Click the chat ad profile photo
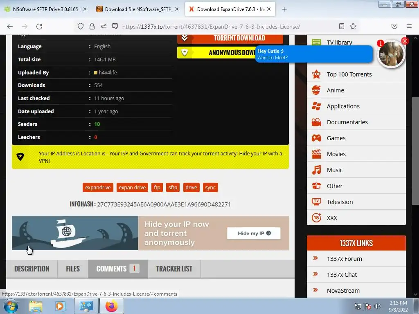 [x=391, y=54]
